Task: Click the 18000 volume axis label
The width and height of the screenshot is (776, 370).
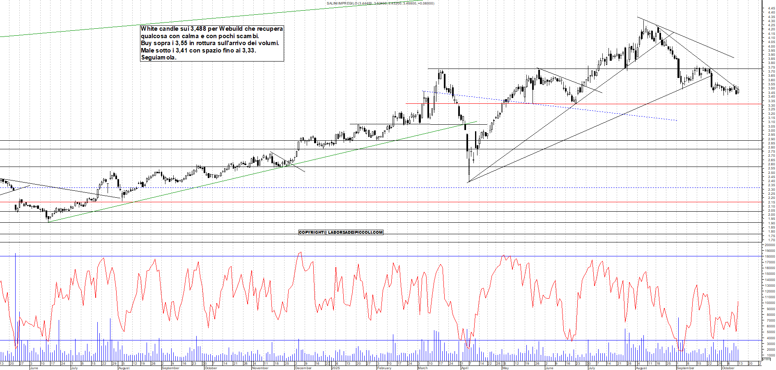Action: click(769, 256)
